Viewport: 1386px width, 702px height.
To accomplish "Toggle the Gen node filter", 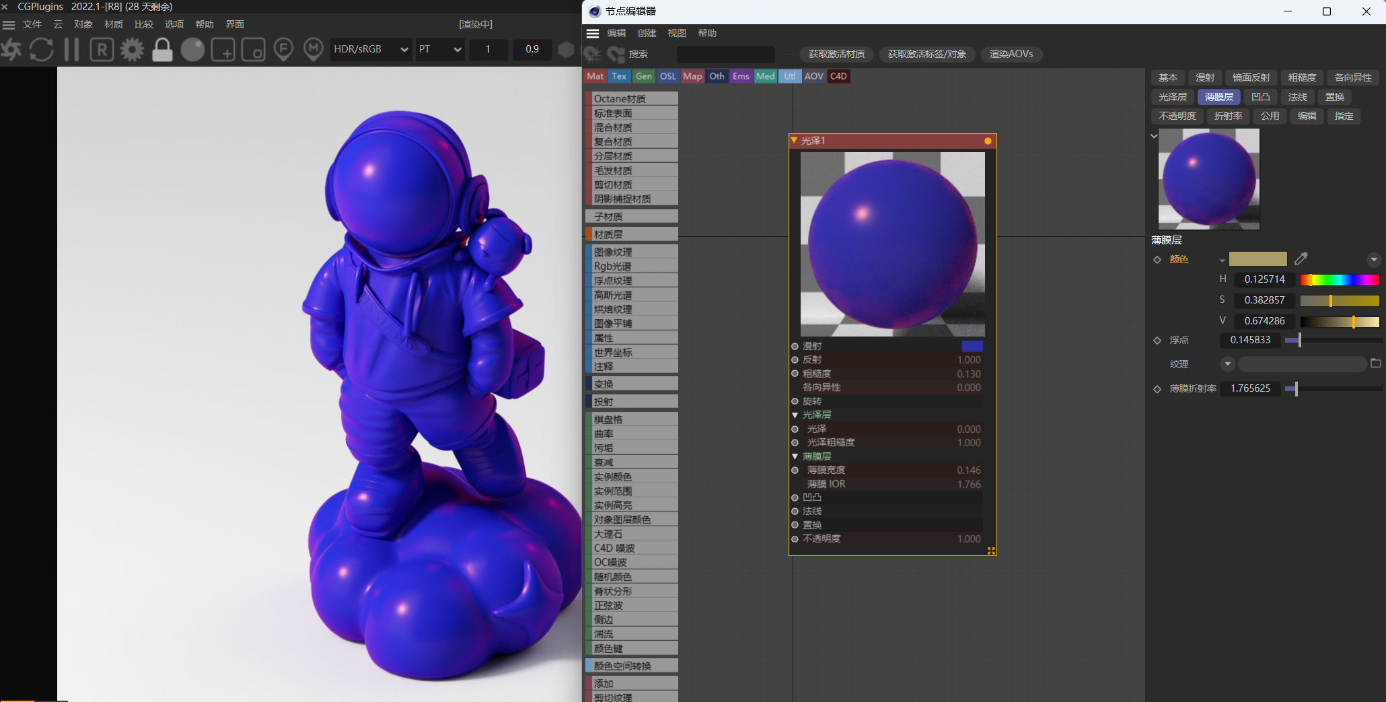I will coord(643,76).
